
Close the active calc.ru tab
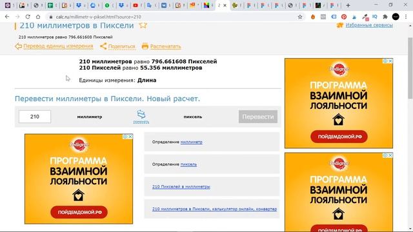click(225, 5)
